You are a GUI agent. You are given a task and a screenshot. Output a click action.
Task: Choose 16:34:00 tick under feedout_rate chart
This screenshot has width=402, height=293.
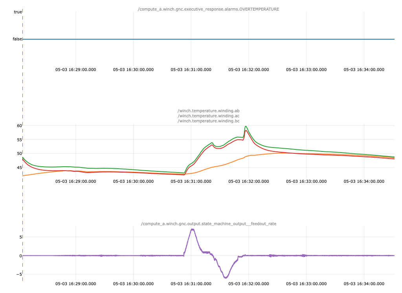(364, 284)
